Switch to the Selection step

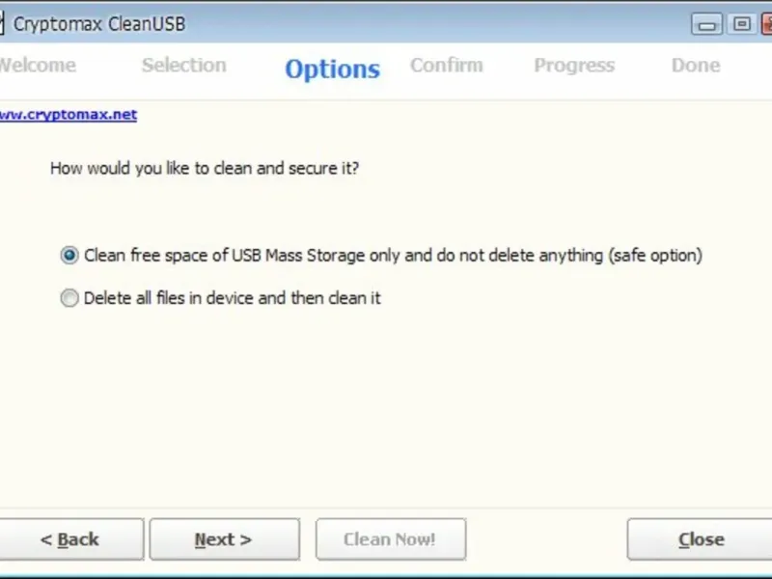[x=183, y=66]
